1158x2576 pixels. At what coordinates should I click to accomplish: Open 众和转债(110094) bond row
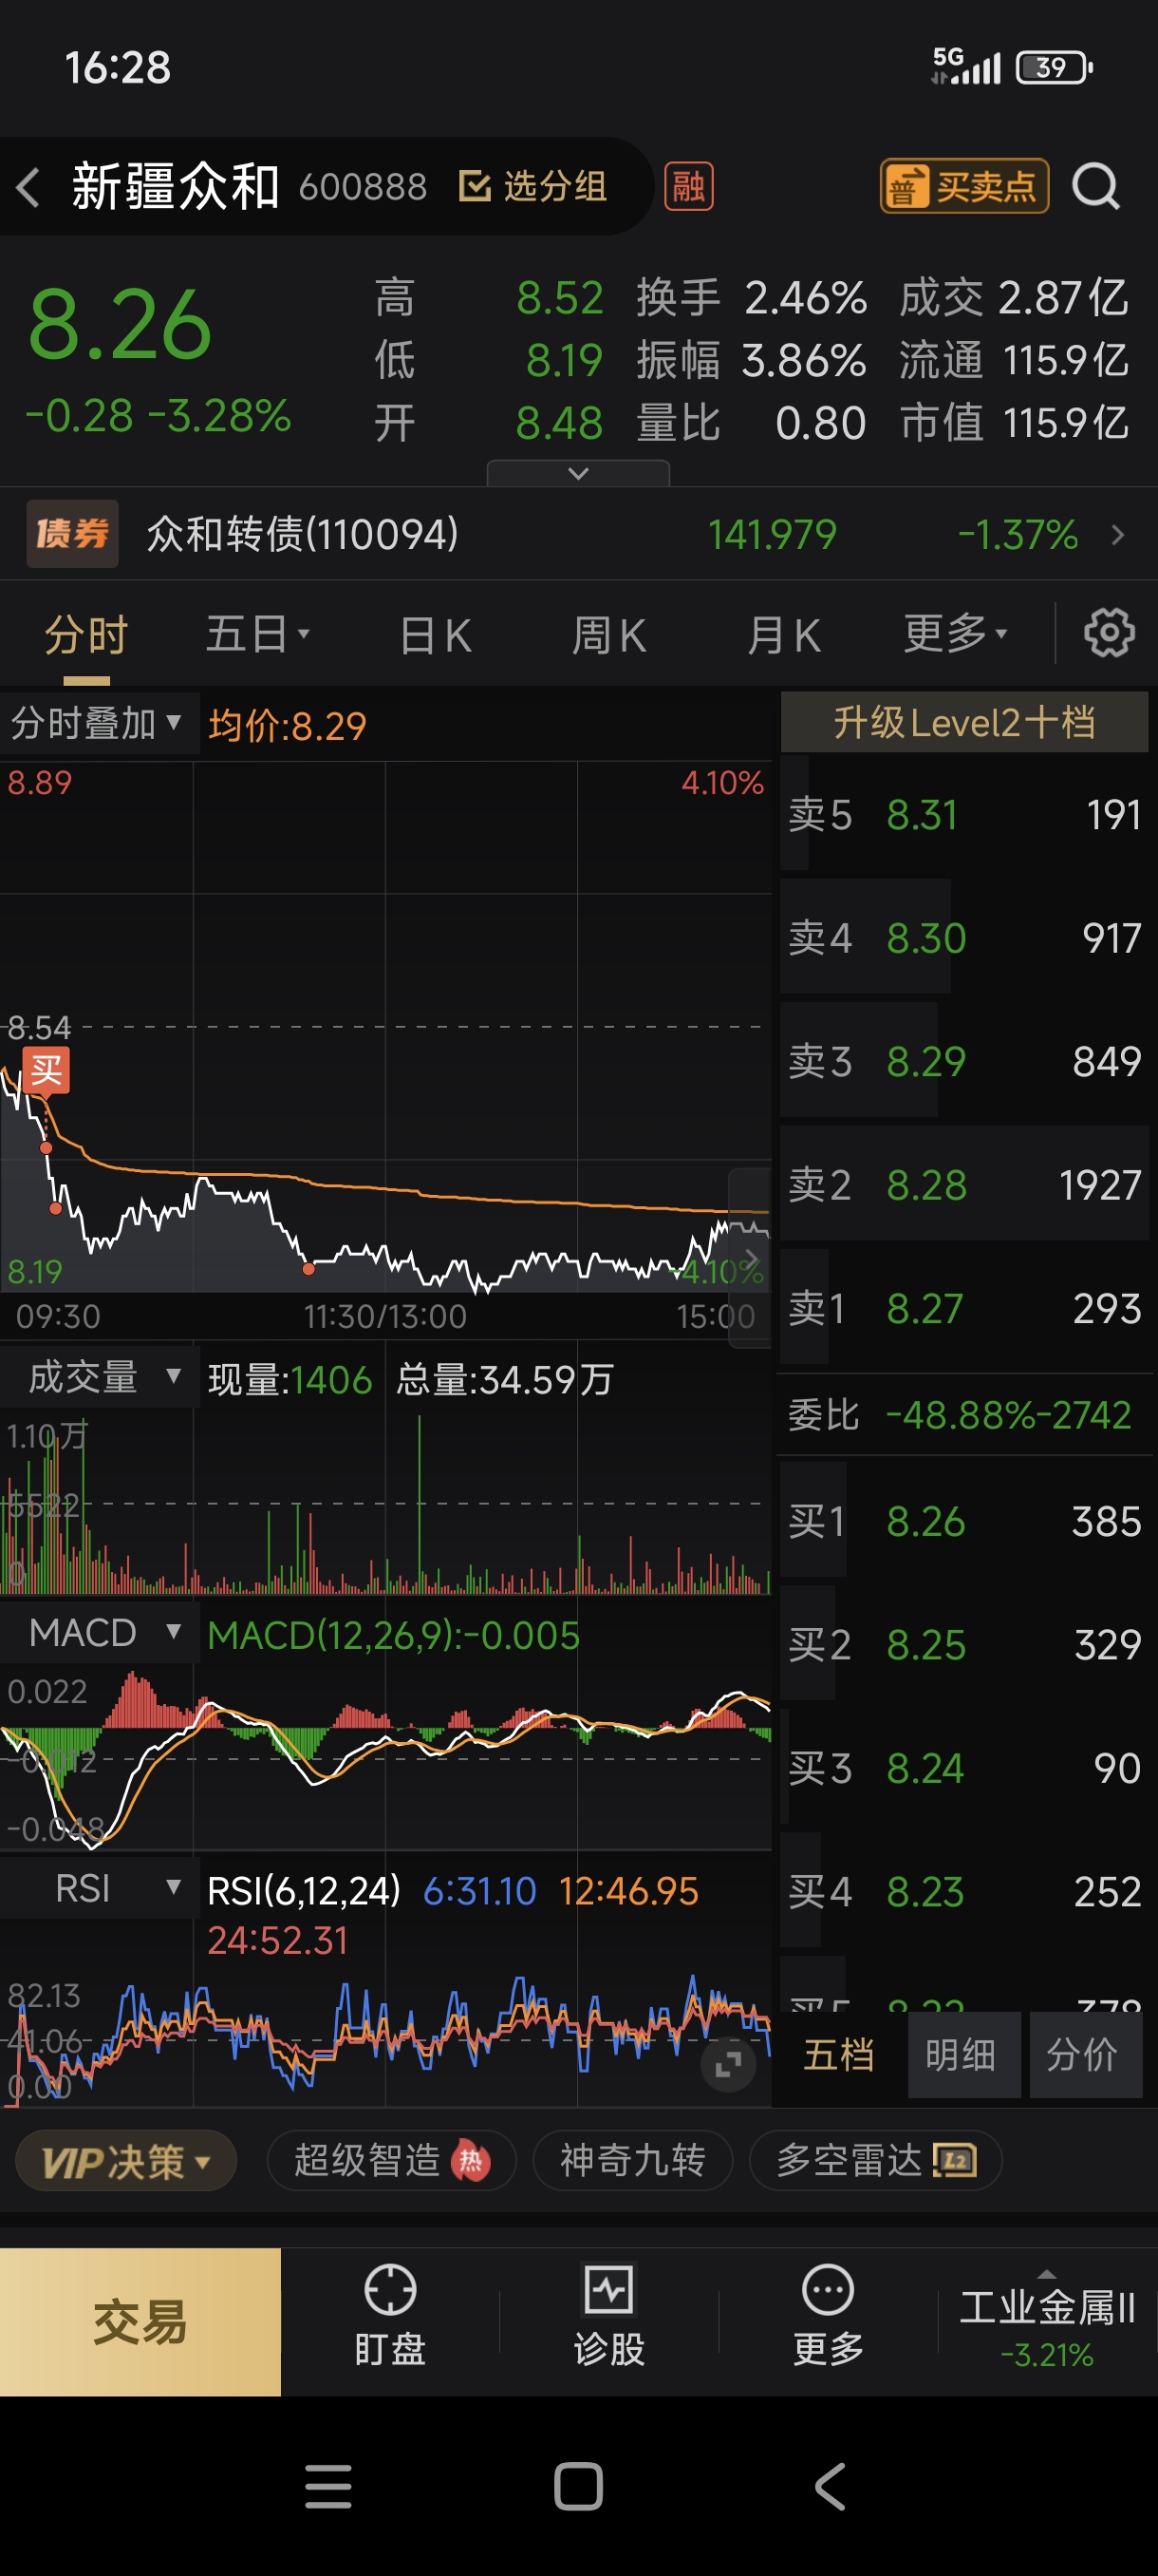click(x=578, y=534)
